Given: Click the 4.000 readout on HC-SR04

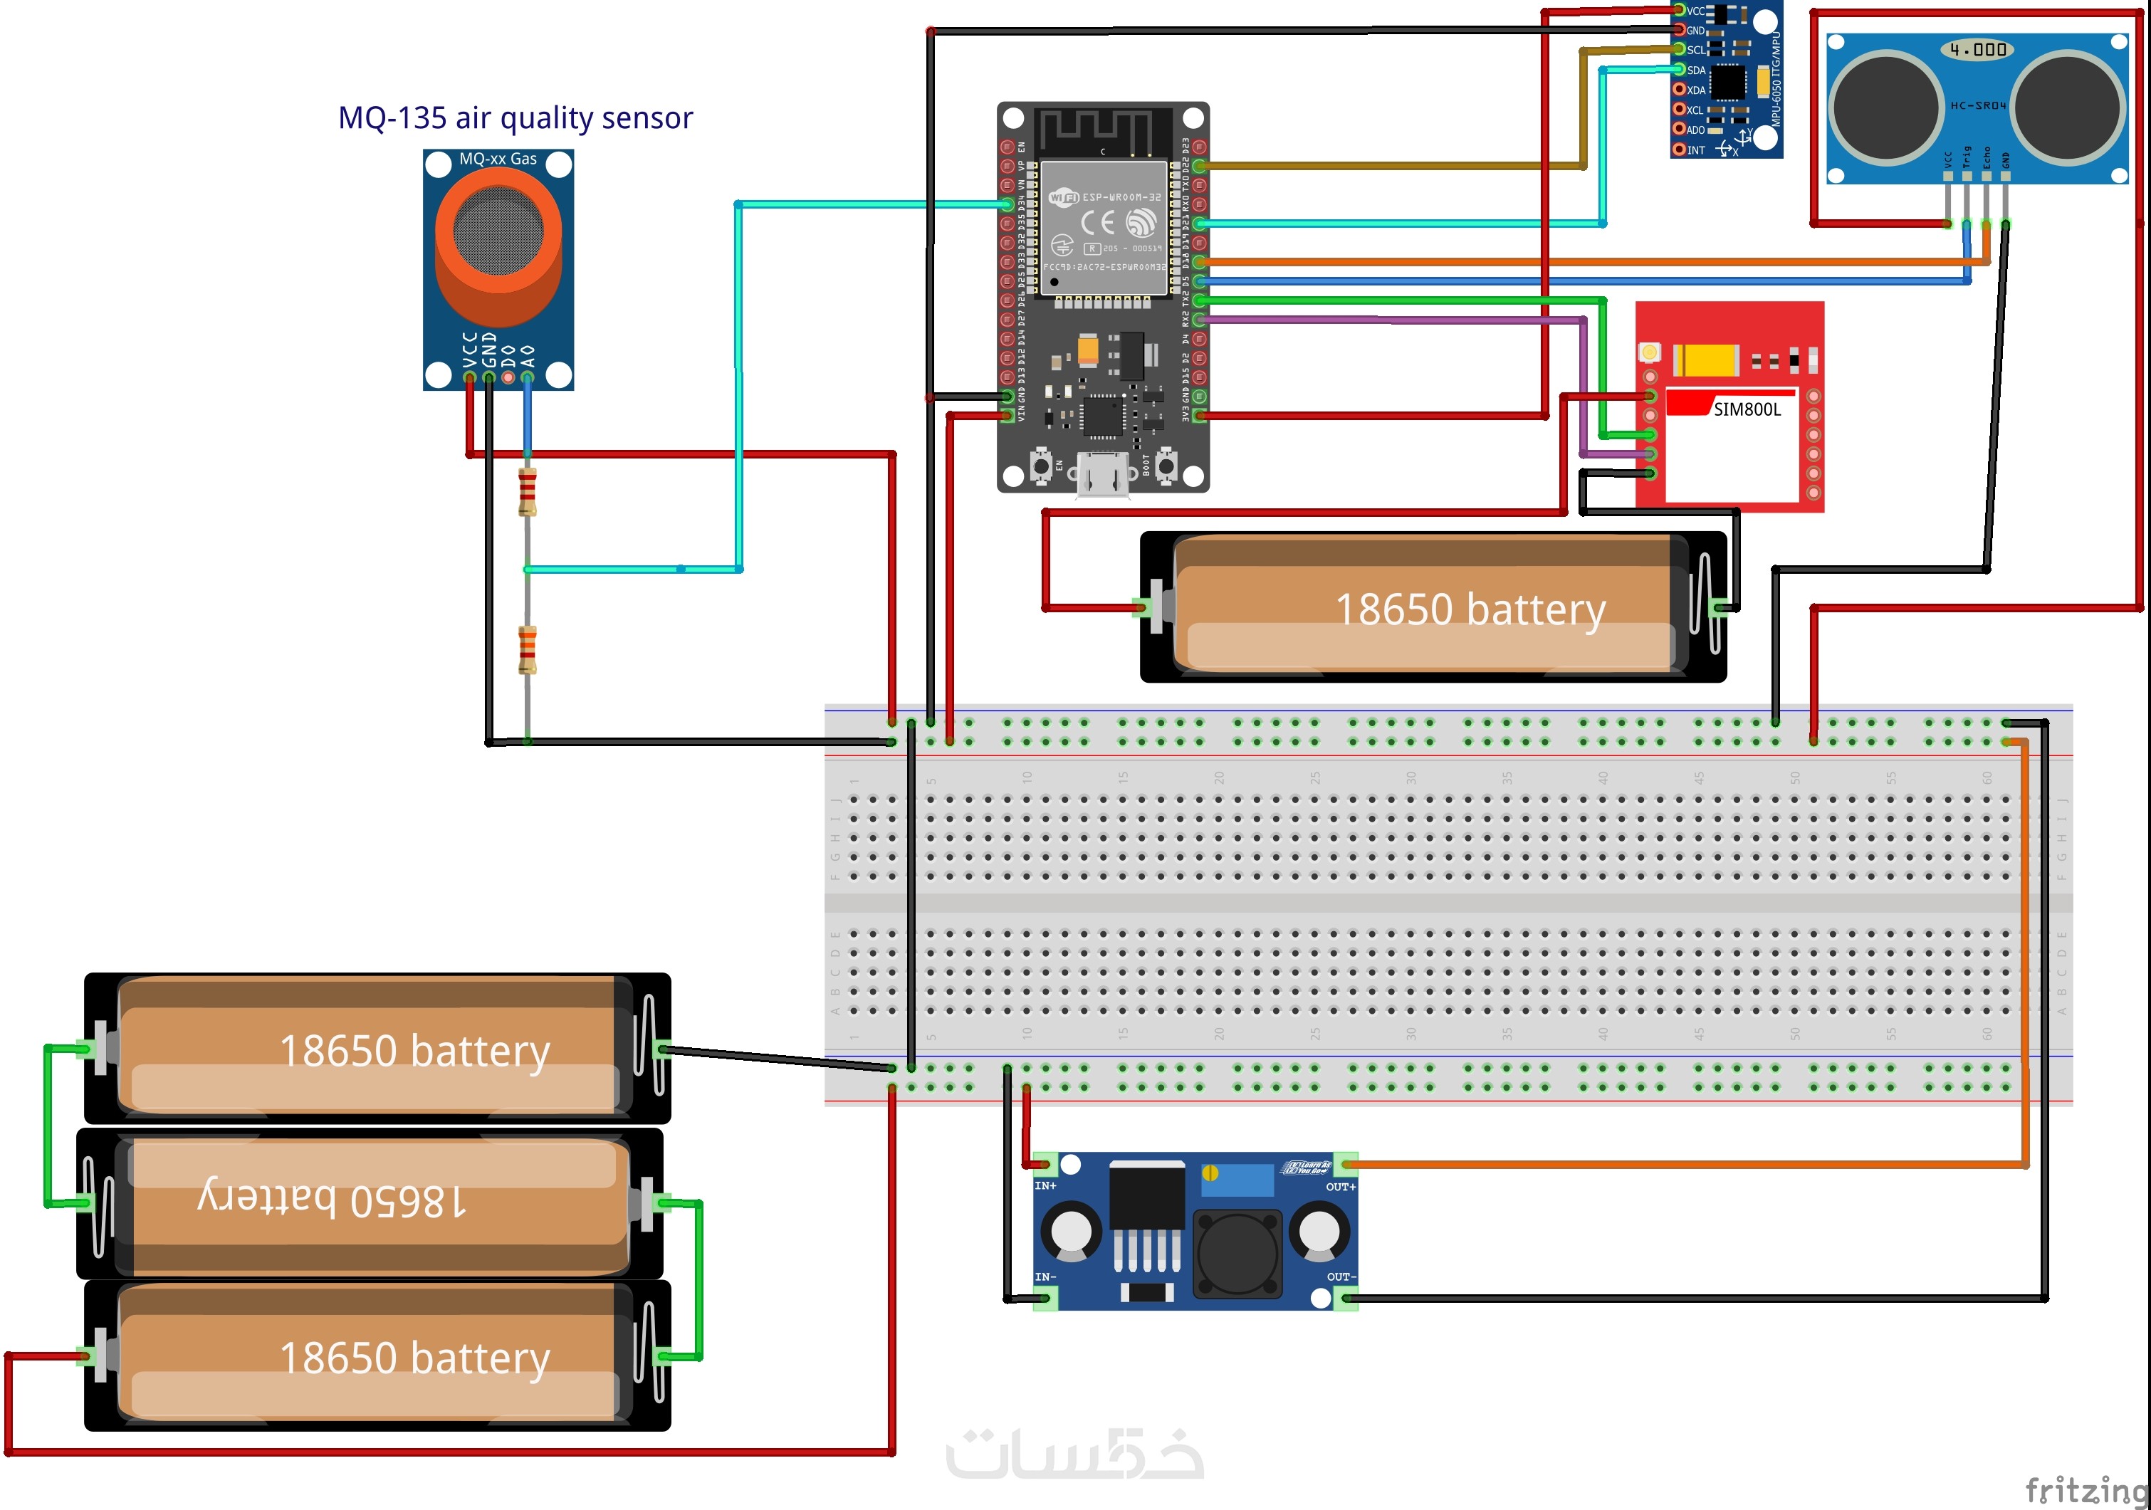Looking at the screenshot, I should (1977, 50).
